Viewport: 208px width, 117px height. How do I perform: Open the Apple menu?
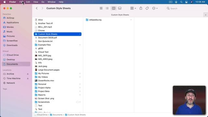pyautogui.click(x=4, y=2)
